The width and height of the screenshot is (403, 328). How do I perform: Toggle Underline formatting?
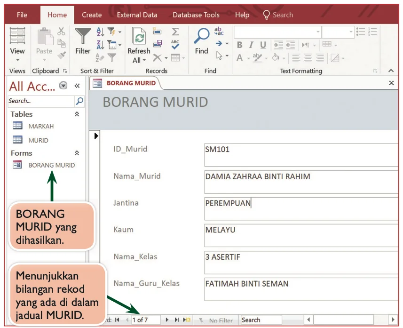tap(263, 45)
